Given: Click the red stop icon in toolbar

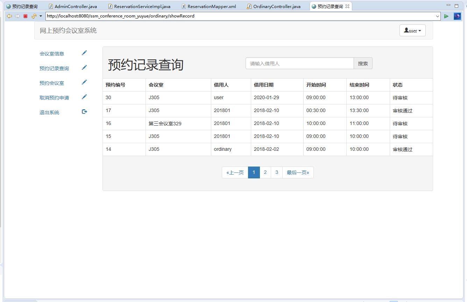Looking at the screenshot, I should (24, 16).
